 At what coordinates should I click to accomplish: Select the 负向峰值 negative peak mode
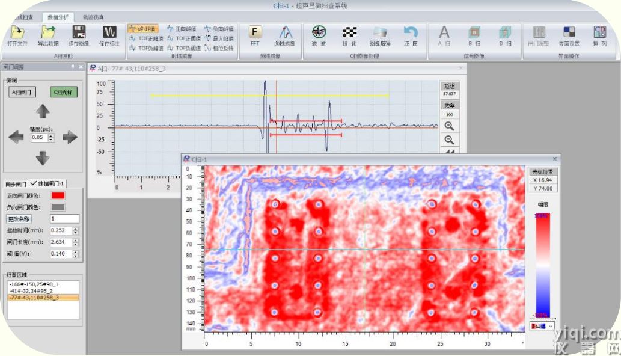coord(219,29)
